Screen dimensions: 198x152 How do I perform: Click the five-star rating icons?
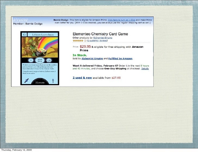coord(78,41)
